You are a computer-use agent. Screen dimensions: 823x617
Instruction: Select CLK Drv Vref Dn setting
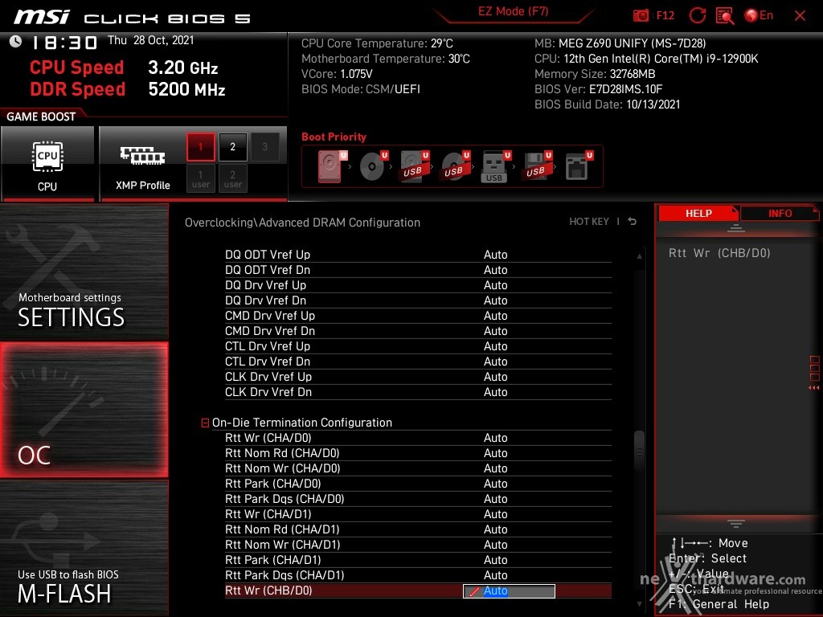pos(418,392)
